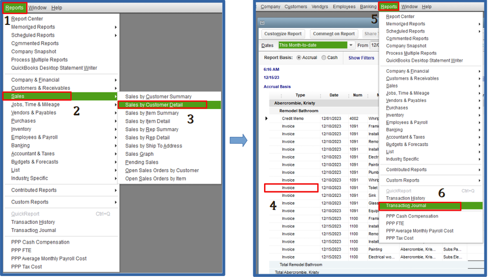Click the Painting item cell
The image size is (488, 277).
tap(375, 249)
